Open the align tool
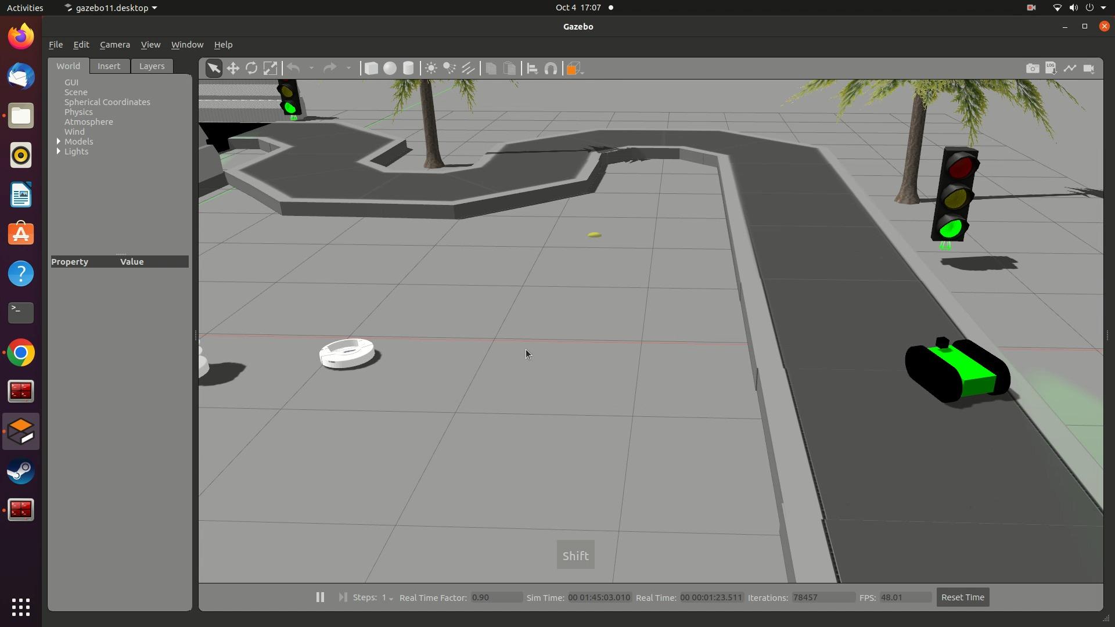 [x=532, y=69]
